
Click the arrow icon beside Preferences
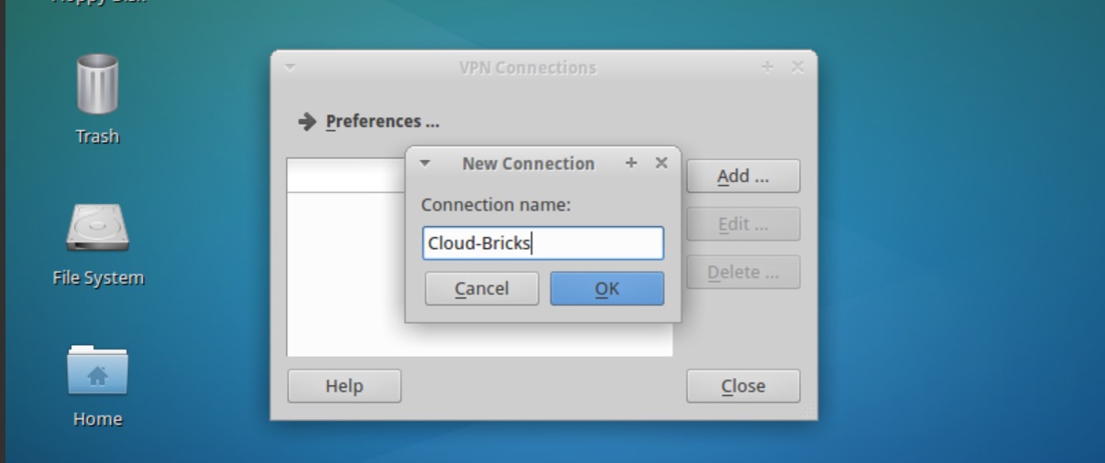point(308,122)
